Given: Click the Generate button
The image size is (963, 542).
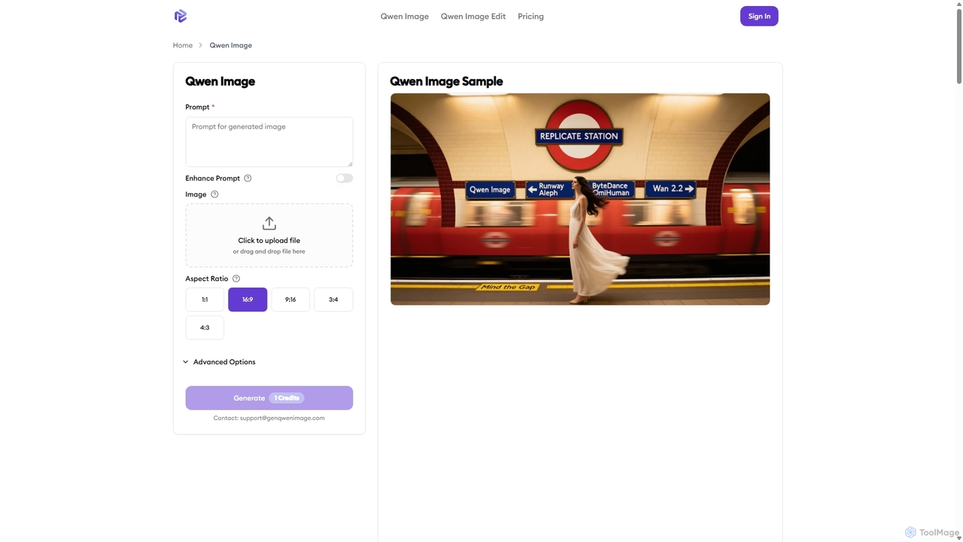Looking at the screenshot, I should click(x=269, y=398).
